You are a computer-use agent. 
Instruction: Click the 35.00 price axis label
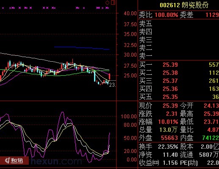(x=130, y=34)
